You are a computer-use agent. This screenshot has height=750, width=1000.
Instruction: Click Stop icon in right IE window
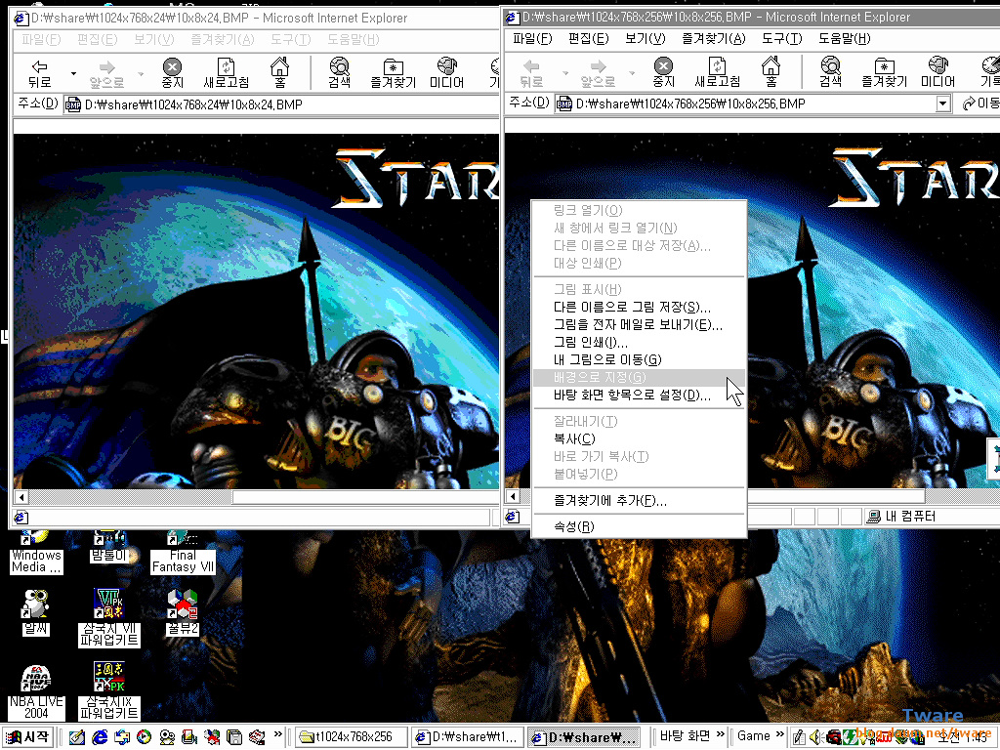[x=663, y=72]
